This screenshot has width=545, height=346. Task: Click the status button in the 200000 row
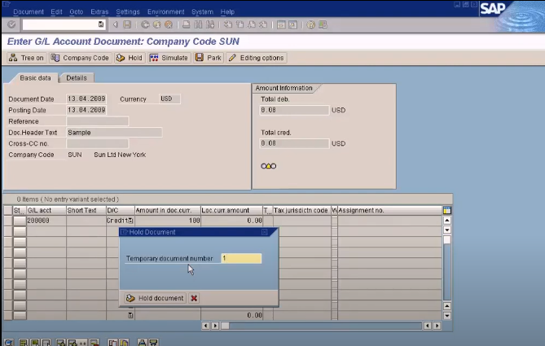[x=20, y=221]
